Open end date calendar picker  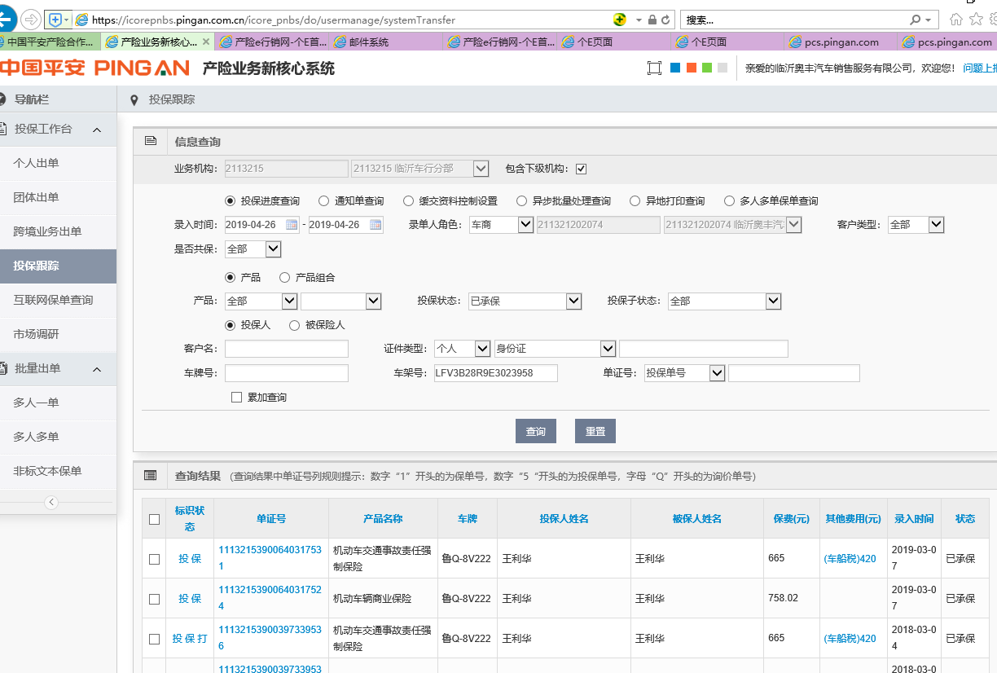(x=376, y=225)
